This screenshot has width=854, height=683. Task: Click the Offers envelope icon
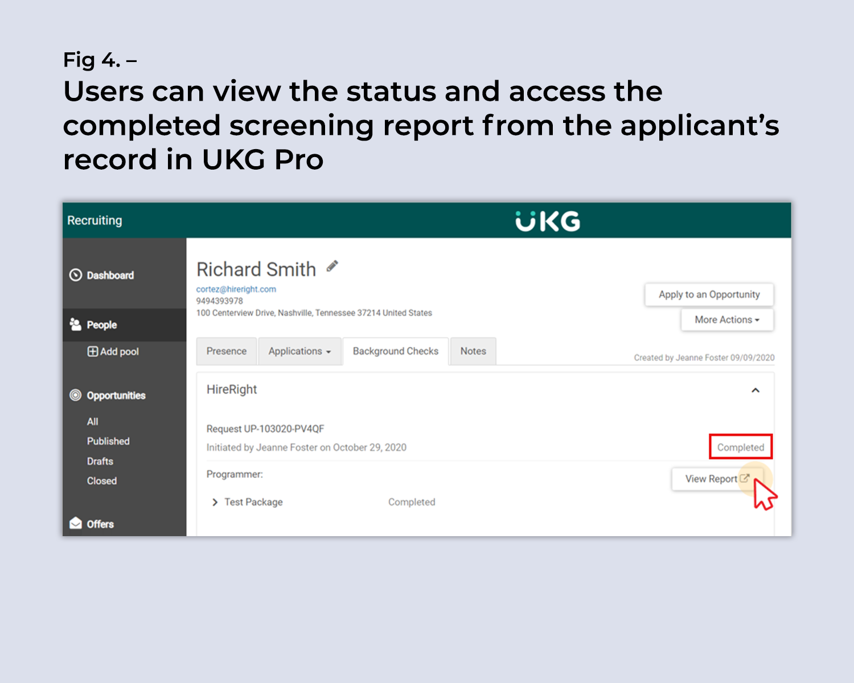[x=76, y=524]
